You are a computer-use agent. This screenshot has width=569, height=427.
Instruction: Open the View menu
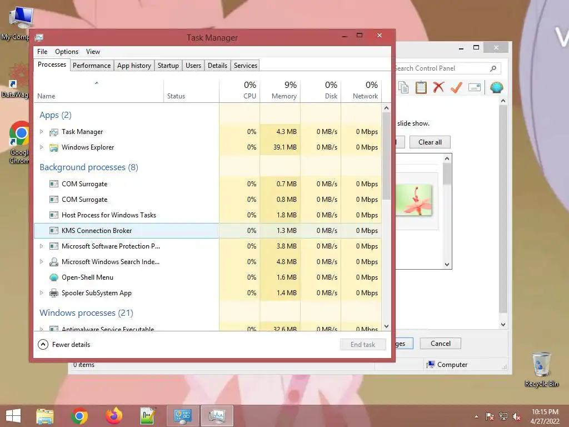point(93,52)
